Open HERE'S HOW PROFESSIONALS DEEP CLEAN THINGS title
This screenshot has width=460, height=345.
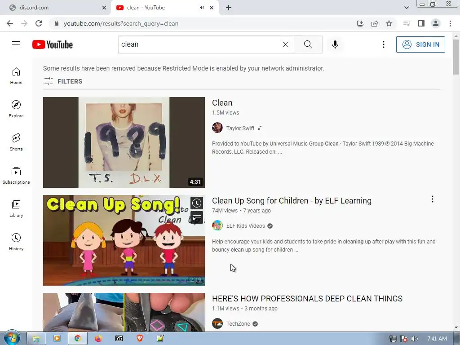click(307, 299)
